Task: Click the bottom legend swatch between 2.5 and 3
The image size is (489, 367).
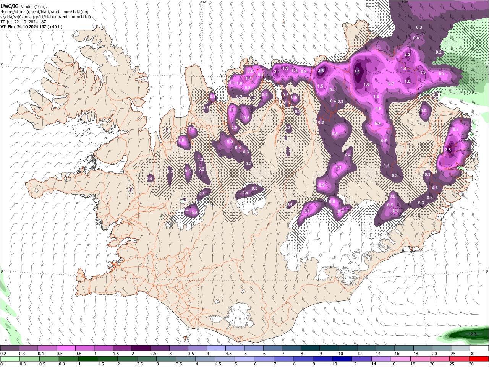Action: [x=146, y=359]
